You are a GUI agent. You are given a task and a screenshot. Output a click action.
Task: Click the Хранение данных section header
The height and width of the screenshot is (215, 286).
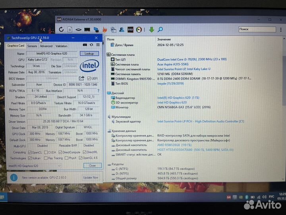pos(124,131)
